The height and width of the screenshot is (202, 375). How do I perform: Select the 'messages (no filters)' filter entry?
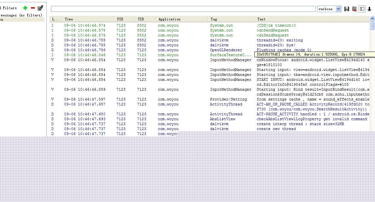[21, 15]
